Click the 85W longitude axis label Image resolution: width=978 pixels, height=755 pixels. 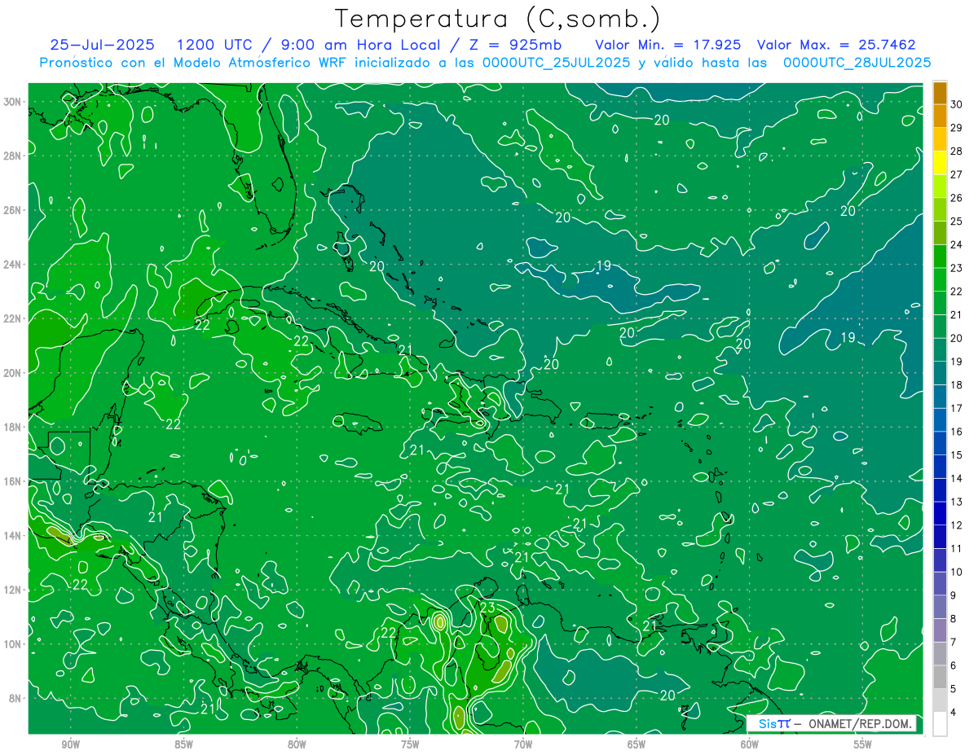click(x=184, y=744)
